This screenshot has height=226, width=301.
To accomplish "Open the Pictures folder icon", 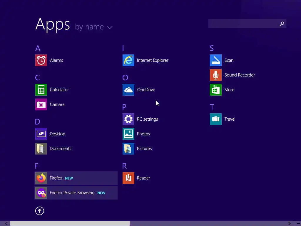I will click(128, 149).
